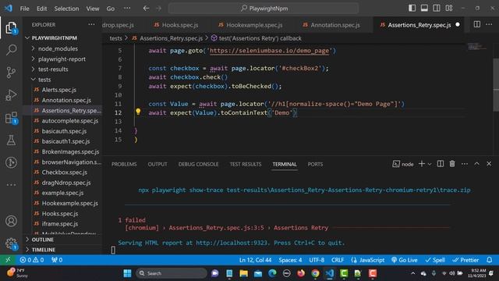The width and height of the screenshot is (499, 281).
Task: Click Windows taskbar Search box
Action: [172, 273]
